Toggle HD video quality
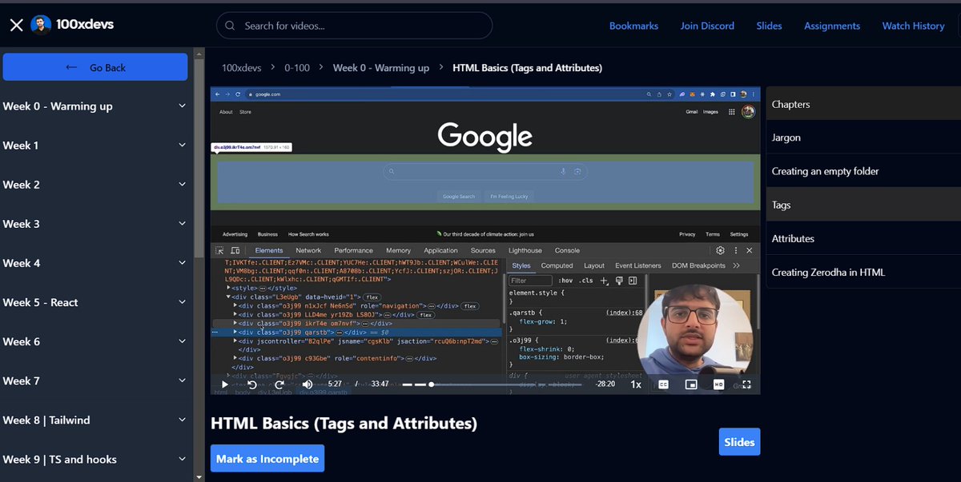Image resolution: width=961 pixels, height=482 pixels. [719, 384]
